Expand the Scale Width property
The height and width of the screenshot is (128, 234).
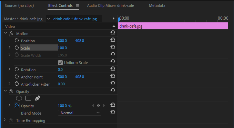pos(9,55)
